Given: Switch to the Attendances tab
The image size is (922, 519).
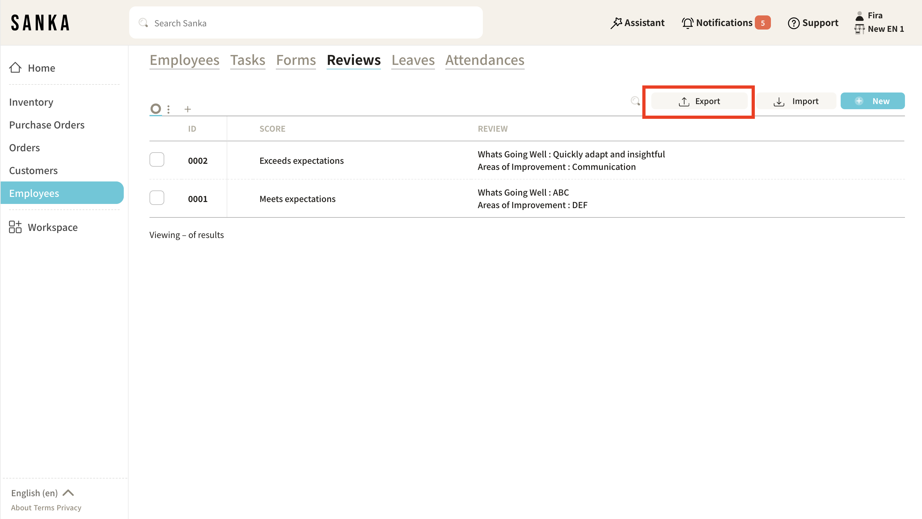Looking at the screenshot, I should (x=484, y=60).
